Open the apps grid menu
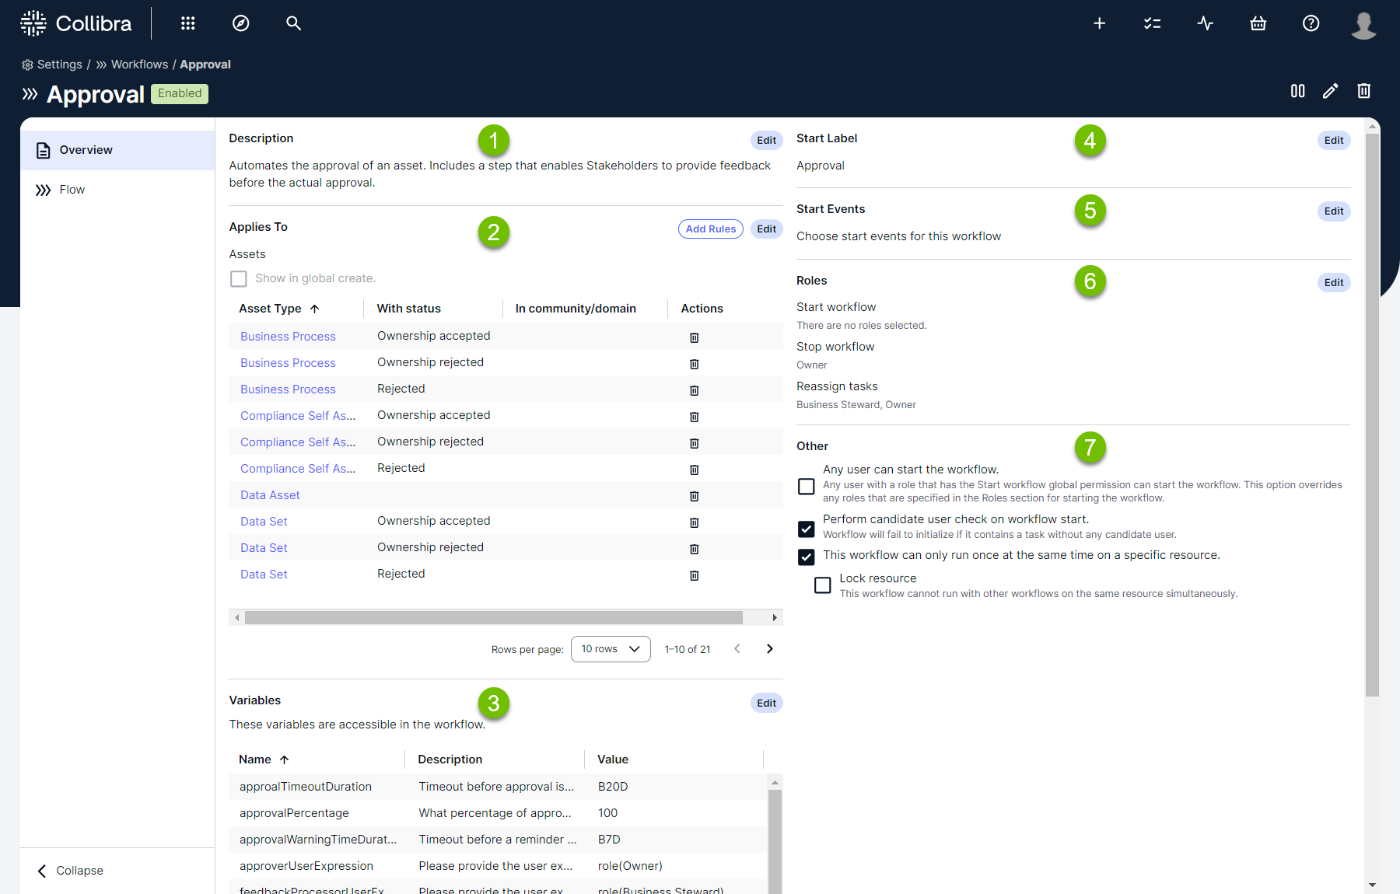 point(187,23)
